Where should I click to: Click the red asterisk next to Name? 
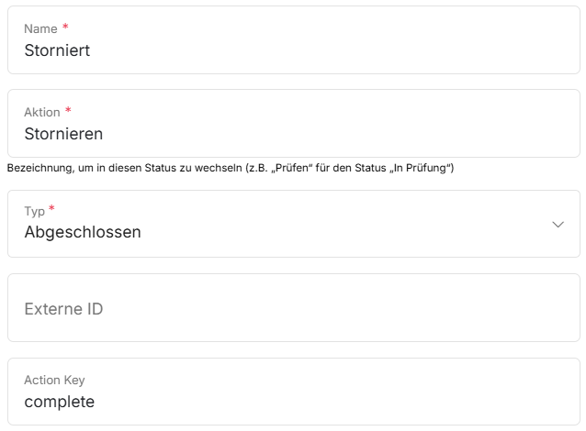(x=65, y=28)
